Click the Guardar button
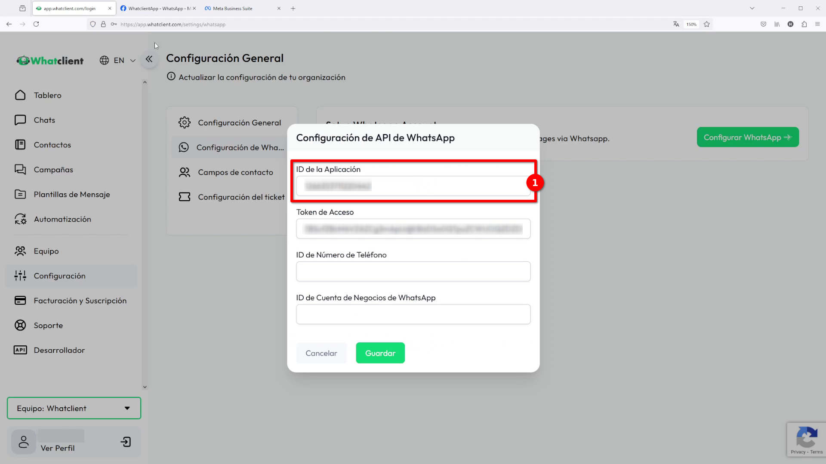This screenshot has height=464, width=826. tap(380, 353)
